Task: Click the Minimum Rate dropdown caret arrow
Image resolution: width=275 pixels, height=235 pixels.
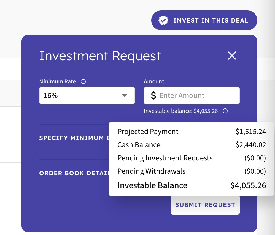Action: 125,95
